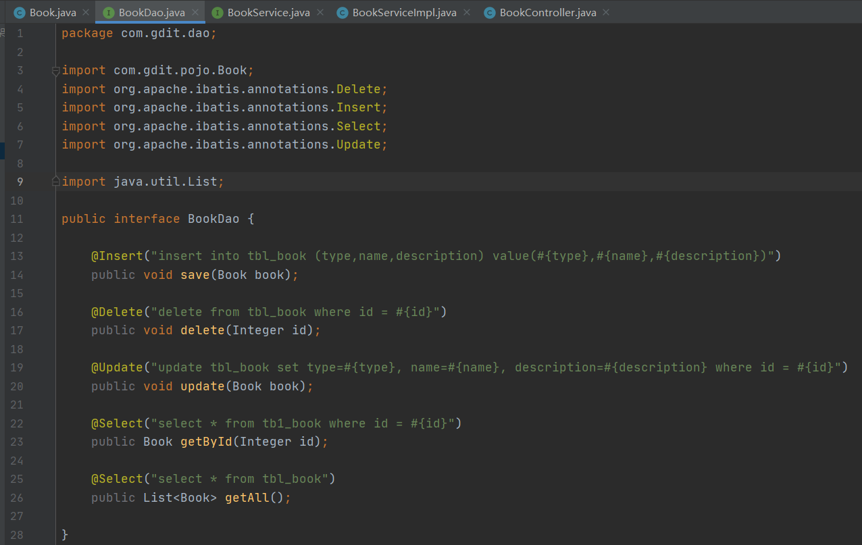
Task: Click the Book.java class file icon
Action: (19, 13)
